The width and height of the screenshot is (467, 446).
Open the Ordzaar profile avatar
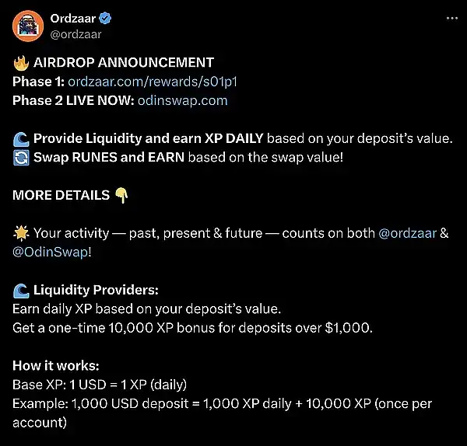pyautogui.click(x=27, y=26)
